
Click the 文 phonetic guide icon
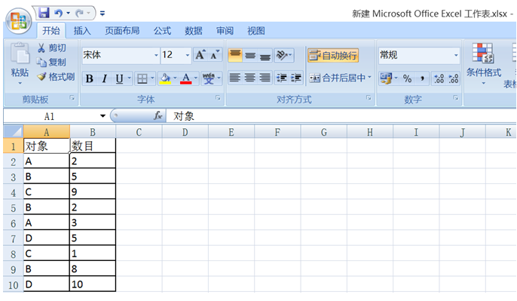click(208, 78)
